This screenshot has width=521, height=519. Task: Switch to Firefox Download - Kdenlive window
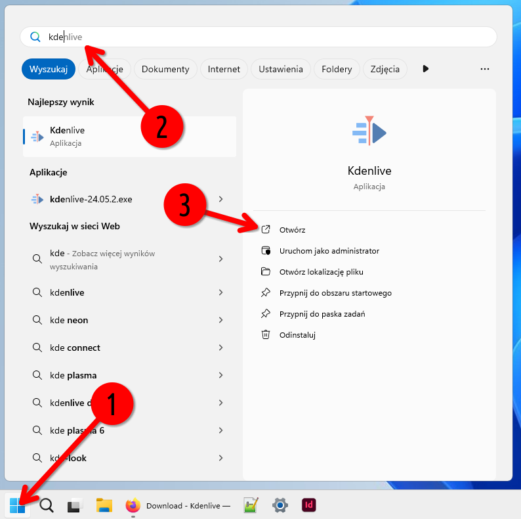178,506
